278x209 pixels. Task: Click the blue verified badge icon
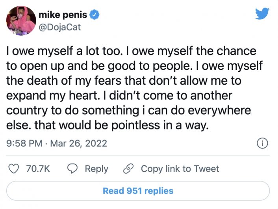pyautogui.click(x=93, y=16)
